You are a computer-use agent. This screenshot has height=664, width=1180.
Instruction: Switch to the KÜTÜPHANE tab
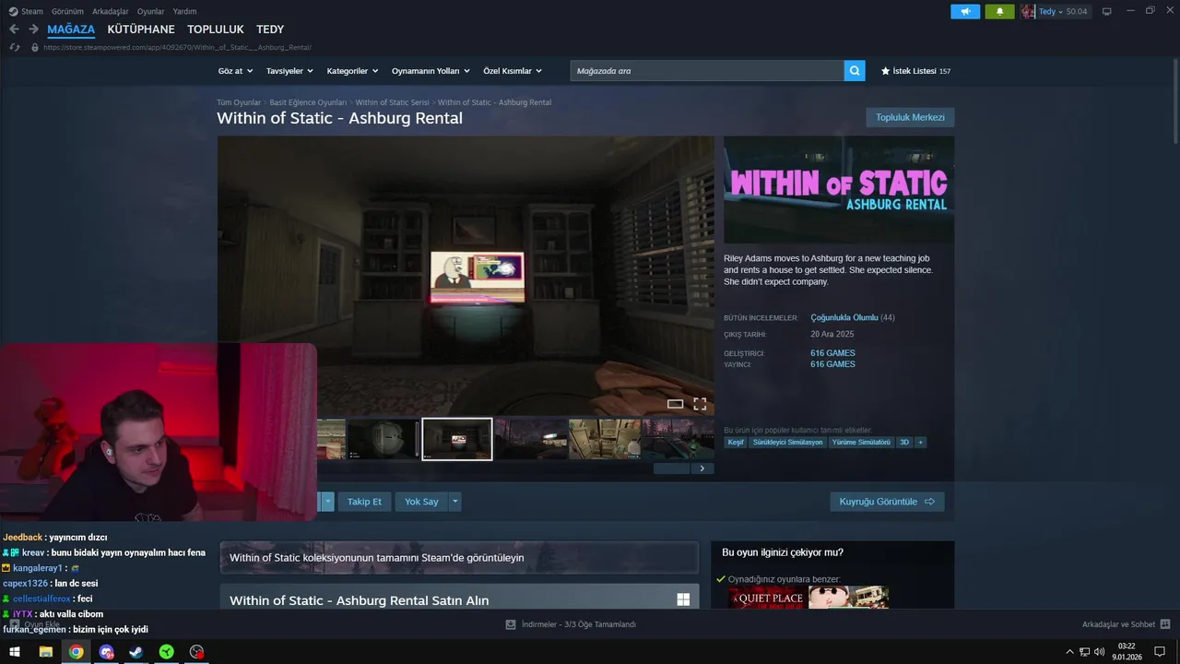pos(141,30)
